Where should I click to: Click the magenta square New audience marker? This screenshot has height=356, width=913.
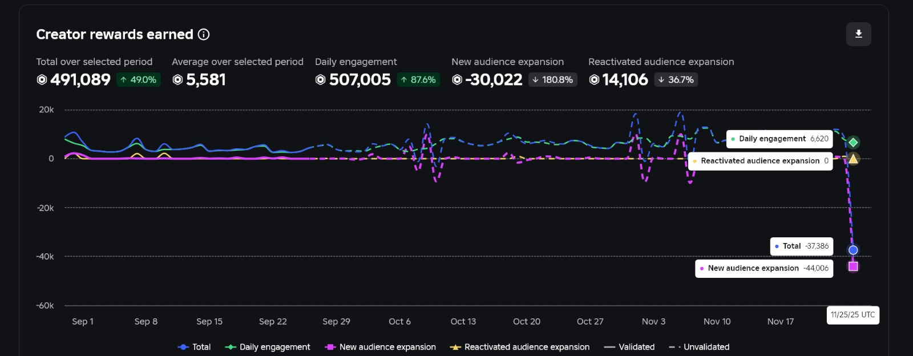click(853, 266)
